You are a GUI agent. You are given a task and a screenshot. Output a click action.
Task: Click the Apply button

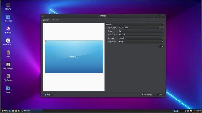point(160,46)
